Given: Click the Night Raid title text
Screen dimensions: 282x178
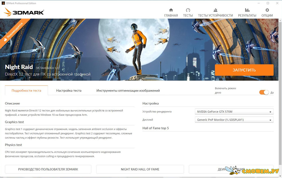Looking at the screenshot, I should click(19, 67).
